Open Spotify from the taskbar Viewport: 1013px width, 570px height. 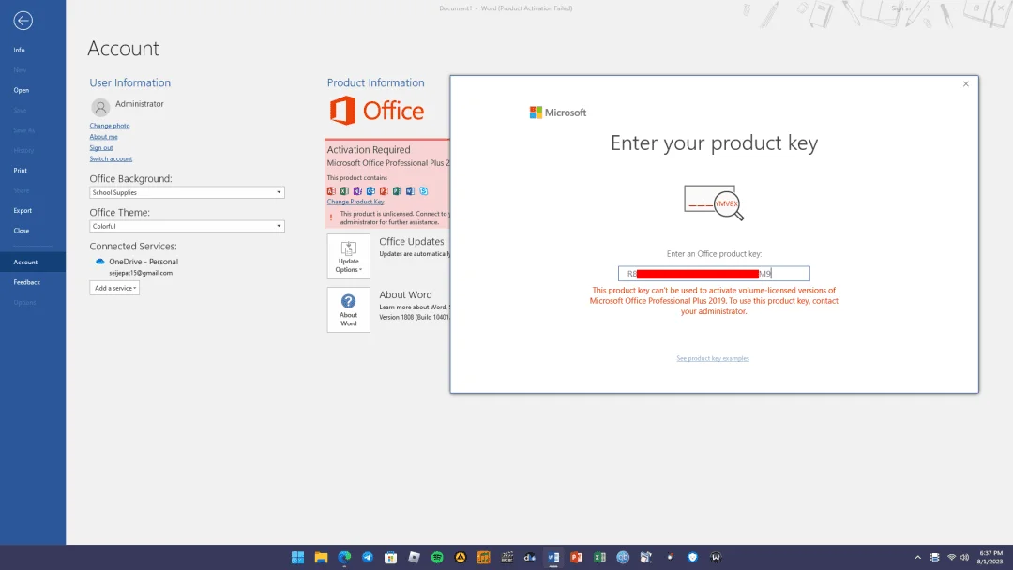point(437,557)
